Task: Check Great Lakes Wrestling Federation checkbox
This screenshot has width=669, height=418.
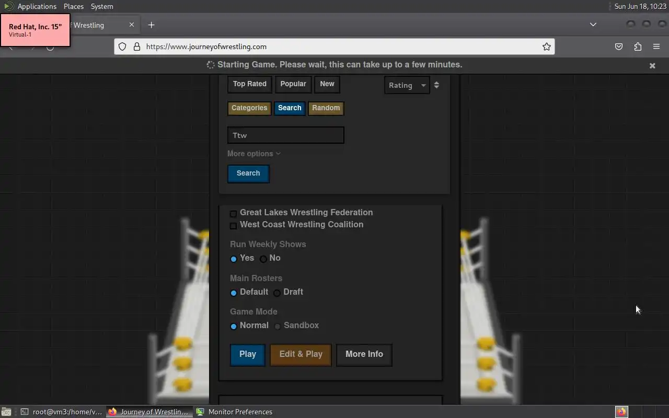Action: 234,214
